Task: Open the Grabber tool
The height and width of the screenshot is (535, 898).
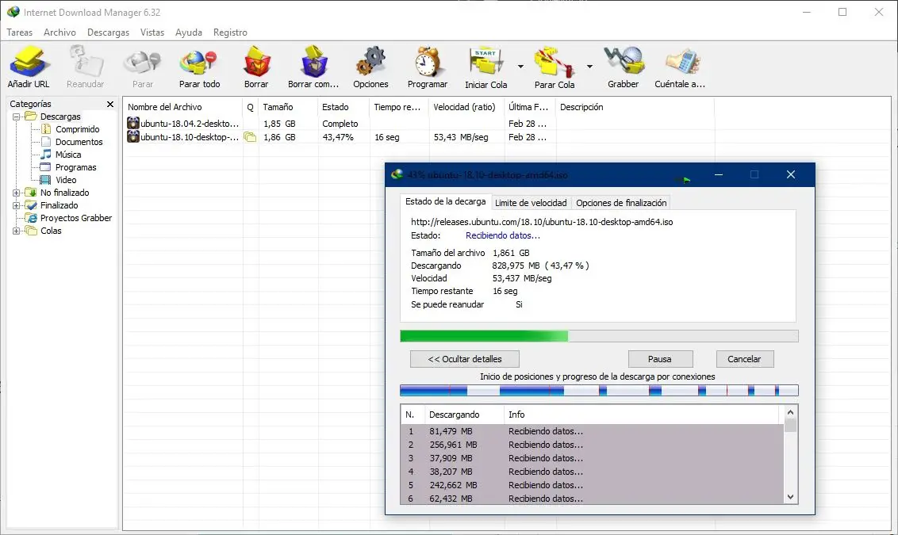Action: click(623, 67)
